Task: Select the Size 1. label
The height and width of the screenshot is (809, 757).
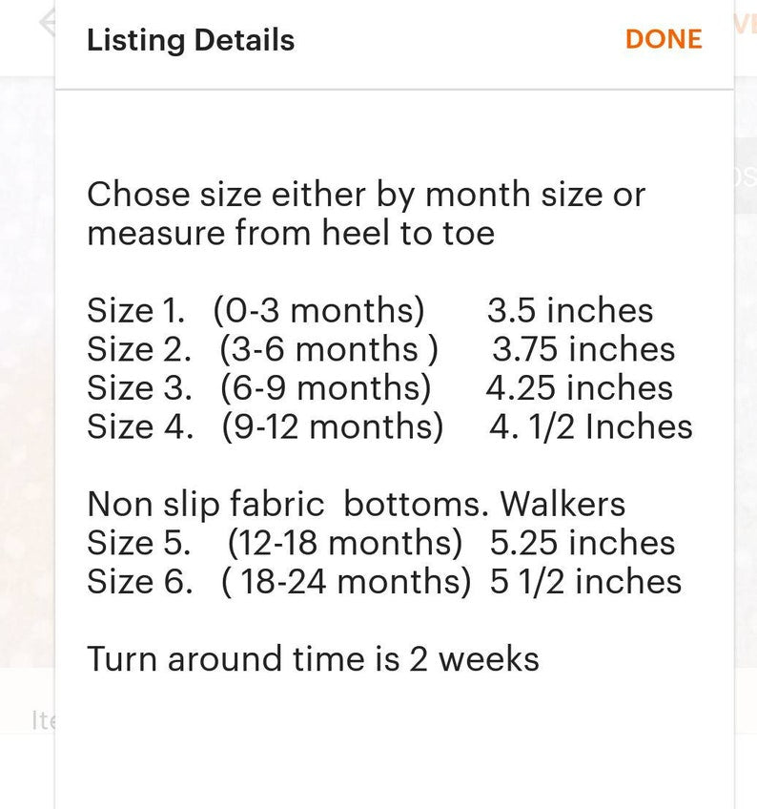Action: tap(135, 310)
